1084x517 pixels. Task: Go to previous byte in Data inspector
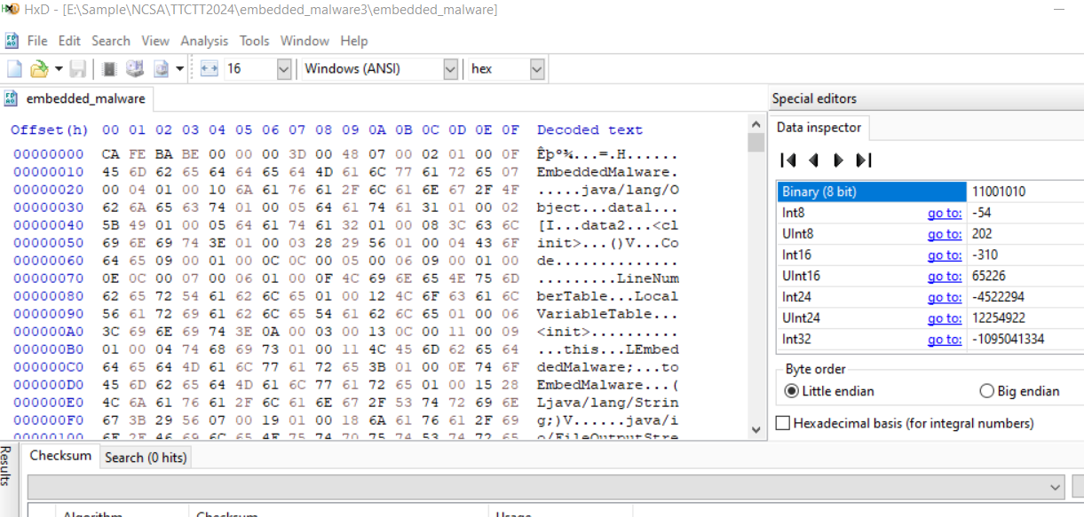pos(812,161)
